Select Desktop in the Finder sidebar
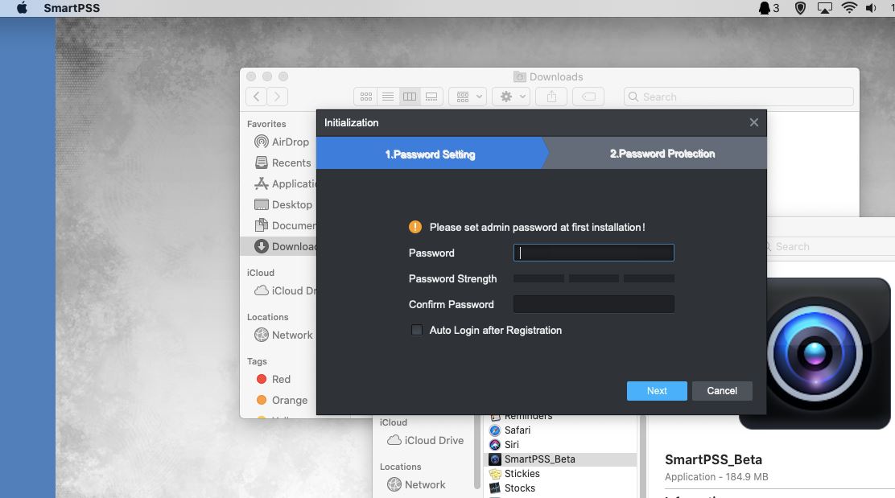The image size is (895, 498). click(283, 204)
